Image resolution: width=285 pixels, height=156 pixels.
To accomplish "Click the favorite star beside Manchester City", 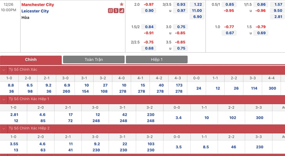I will (122, 4).
